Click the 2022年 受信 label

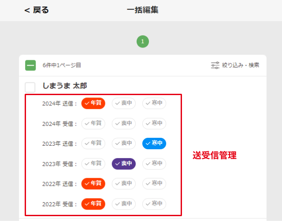[x=59, y=204]
